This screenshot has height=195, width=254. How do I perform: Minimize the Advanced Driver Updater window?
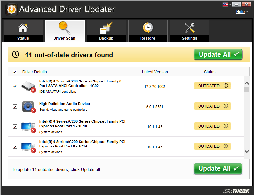tap(236, 4)
